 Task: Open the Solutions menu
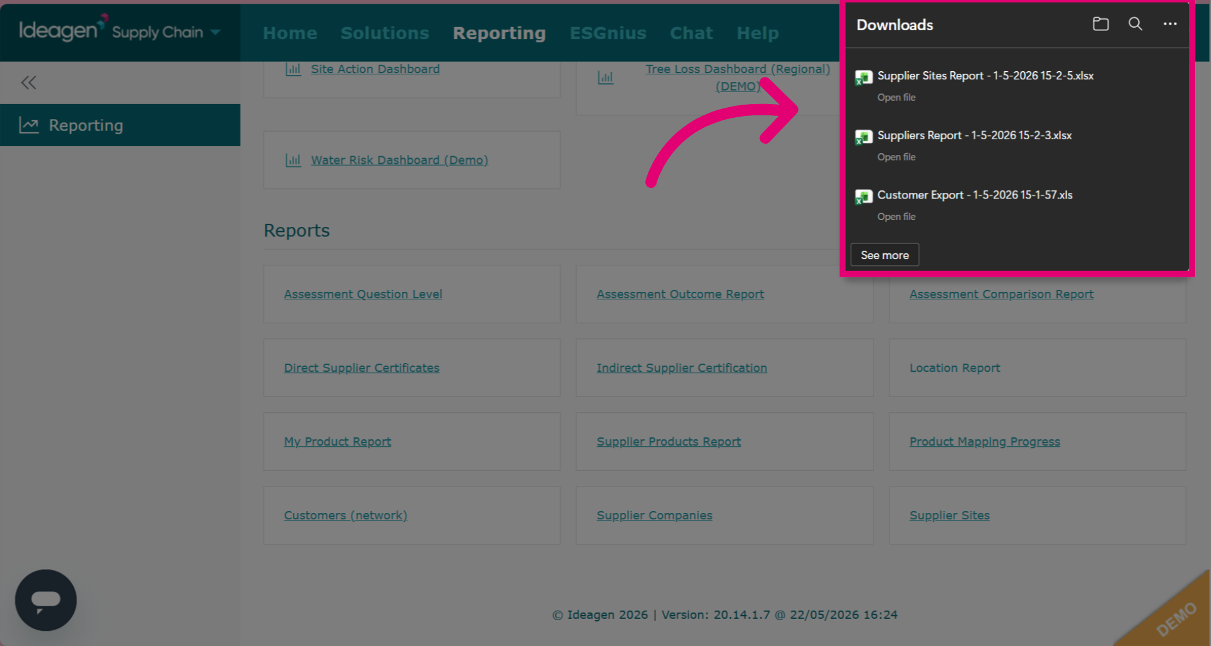[x=385, y=33]
